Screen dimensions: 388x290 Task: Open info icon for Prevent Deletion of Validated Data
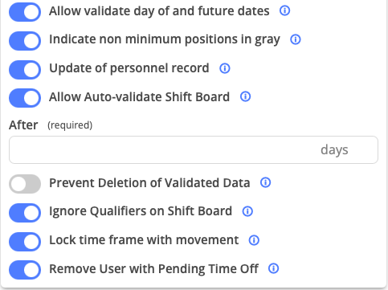(x=265, y=182)
